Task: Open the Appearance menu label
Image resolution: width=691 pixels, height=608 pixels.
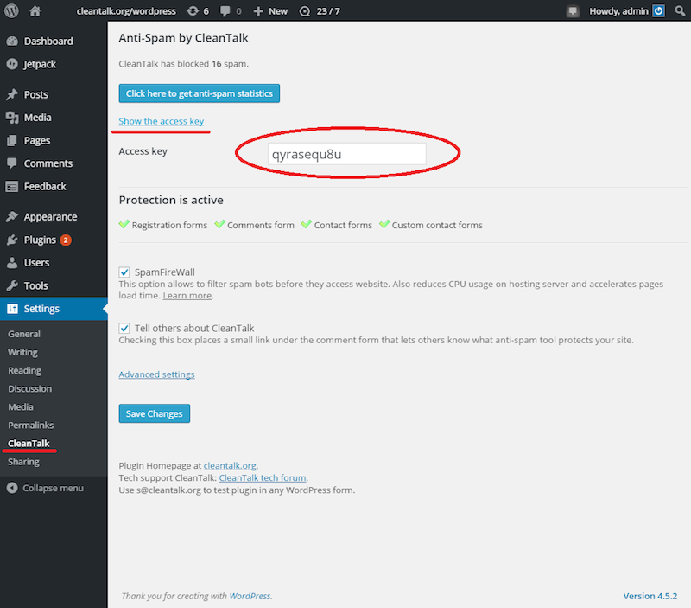Action: tap(51, 216)
